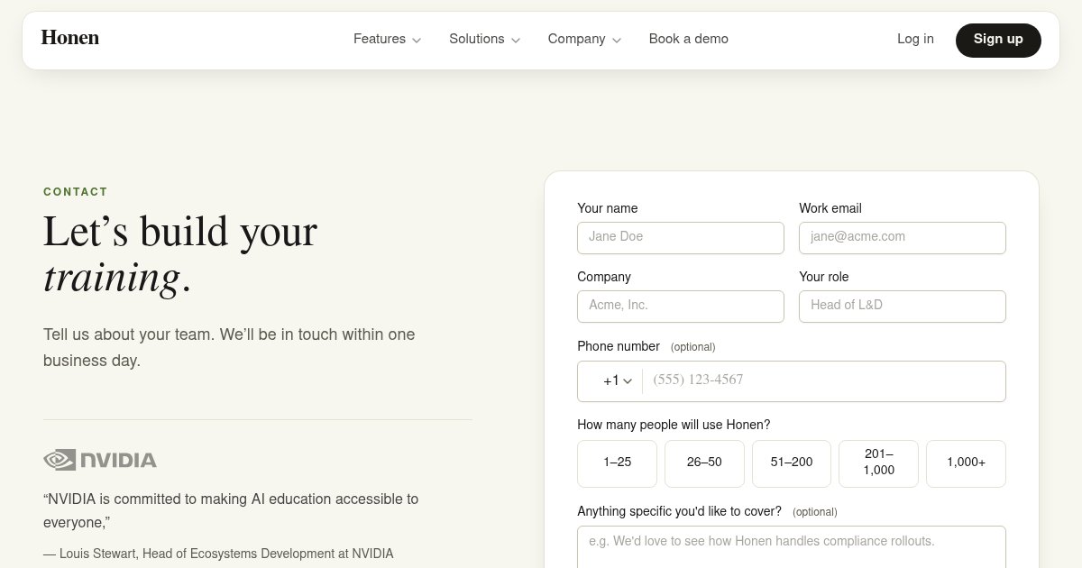Screen dimensions: 1082x568
Task: Click the Sign up button
Action: [x=998, y=40]
